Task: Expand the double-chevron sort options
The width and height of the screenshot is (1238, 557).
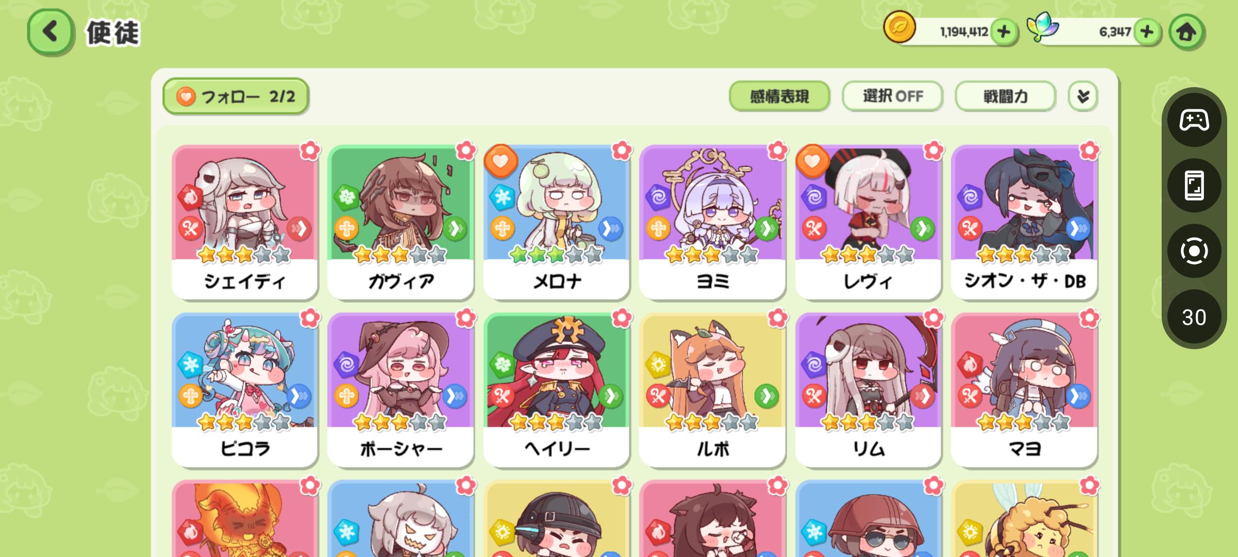Action: (1083, 96)
